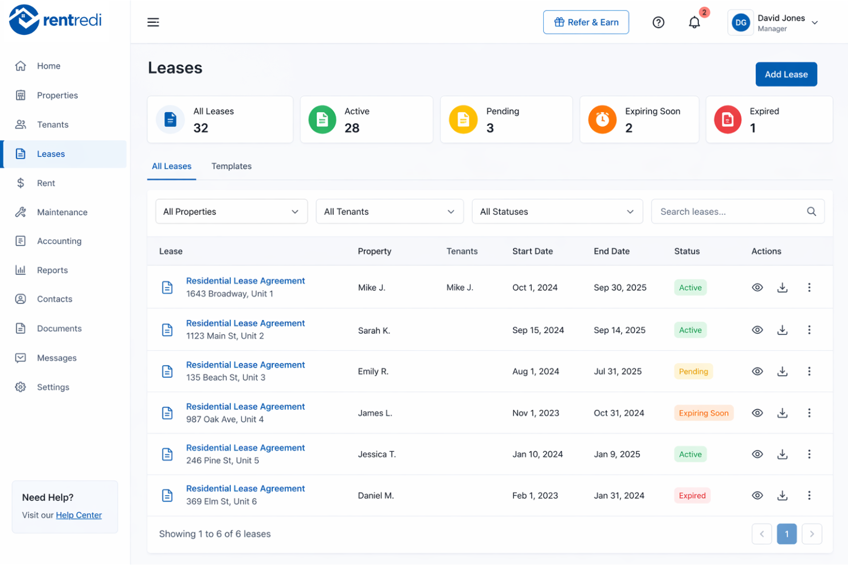View Daniel M.'s expired lease via eye icon

click(757, 495)
